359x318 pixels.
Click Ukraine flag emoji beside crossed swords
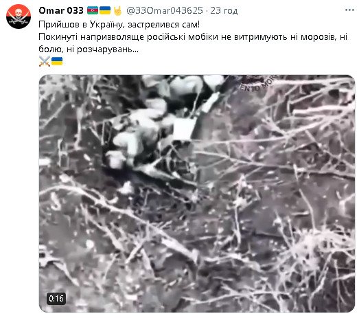click(x=57, y=61)
